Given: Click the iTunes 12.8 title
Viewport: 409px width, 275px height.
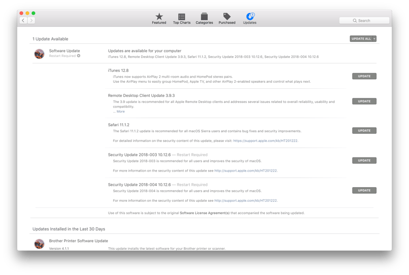Looking at the screenshot, I should point(118,71).
